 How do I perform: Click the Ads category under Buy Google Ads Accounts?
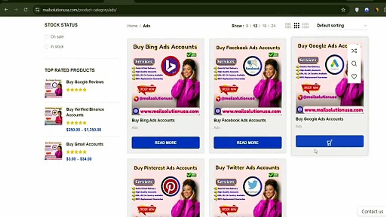pyautogui.click(x=299, y=127)
